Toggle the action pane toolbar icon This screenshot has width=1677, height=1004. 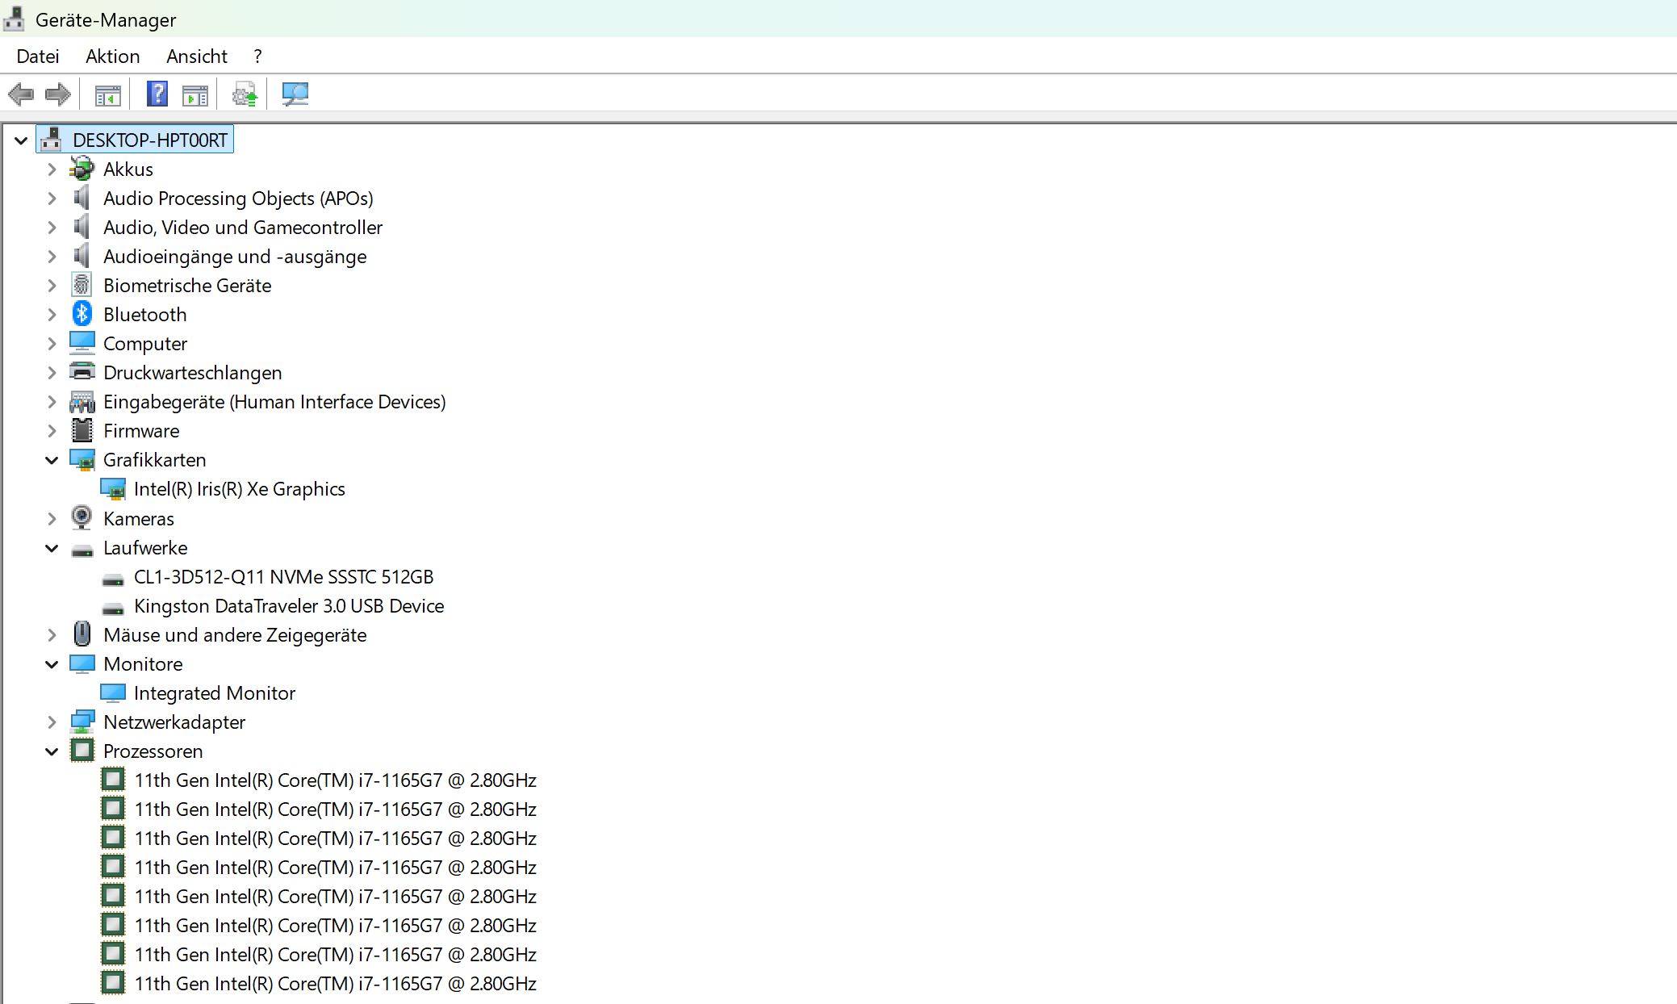click(195, 94)
